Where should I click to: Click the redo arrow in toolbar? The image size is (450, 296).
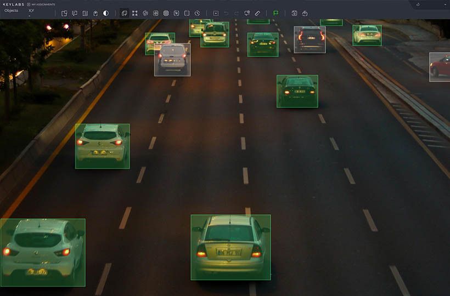tap(237, 13)
